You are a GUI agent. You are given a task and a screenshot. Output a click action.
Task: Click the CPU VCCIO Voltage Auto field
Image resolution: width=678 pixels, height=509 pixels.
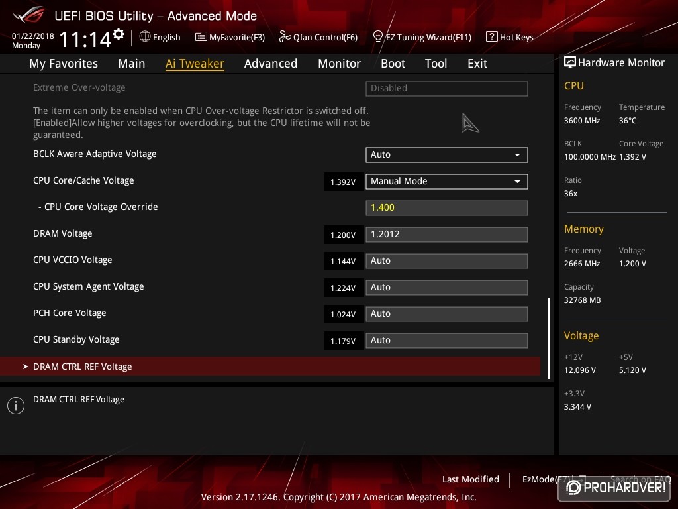(447, 261)
